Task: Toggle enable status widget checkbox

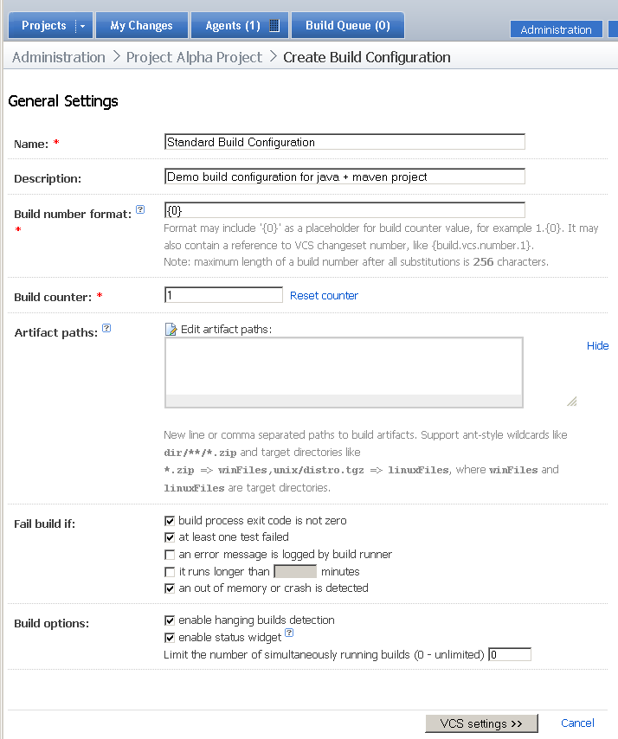Action: point(170,638)
